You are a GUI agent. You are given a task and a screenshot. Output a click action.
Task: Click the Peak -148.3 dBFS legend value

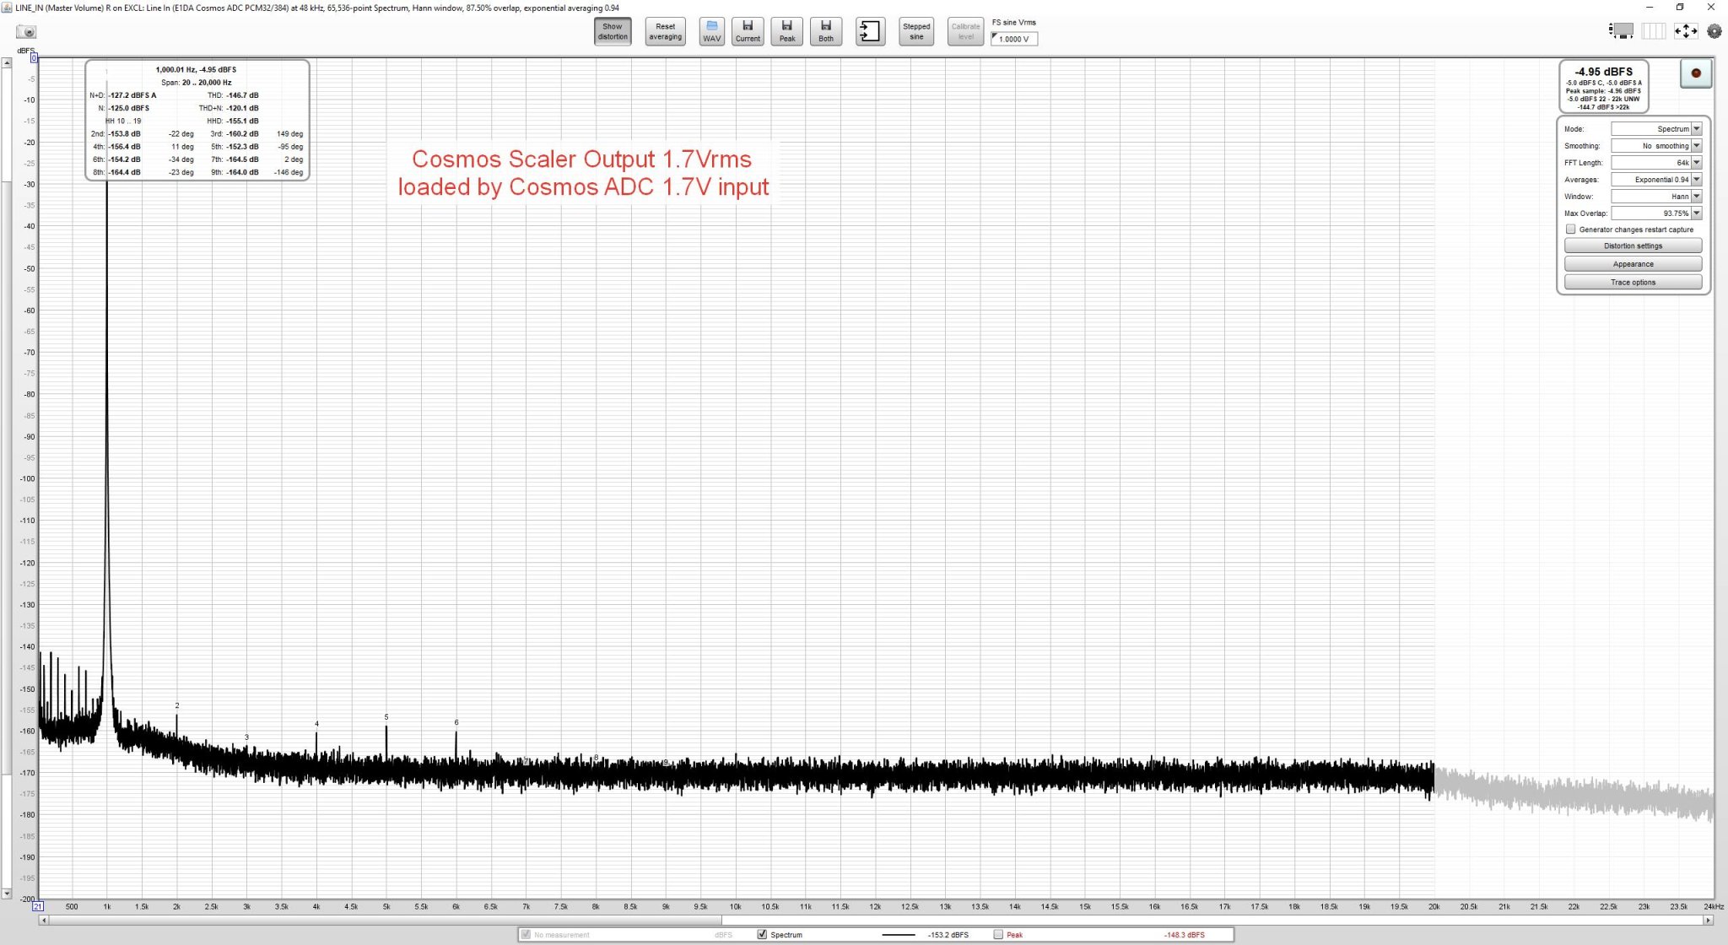point(1184,935)
